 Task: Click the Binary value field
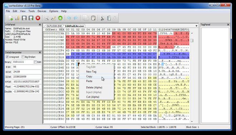click(x=23, y=62)
